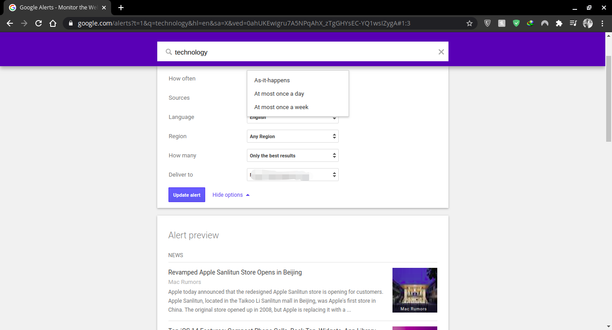Clear the technology search query
612x330 pixels.
click(441, 52)
